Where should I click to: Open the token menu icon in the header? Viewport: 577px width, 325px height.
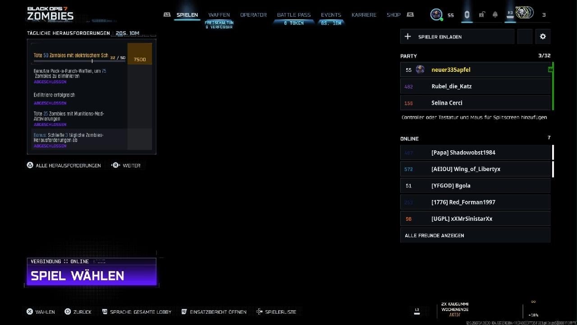(x=467, y=15)
